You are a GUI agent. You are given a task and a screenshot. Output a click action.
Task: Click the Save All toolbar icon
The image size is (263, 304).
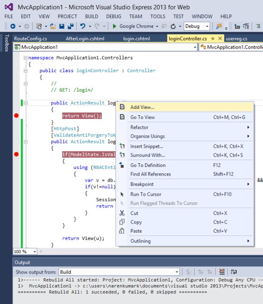point(70,26)
